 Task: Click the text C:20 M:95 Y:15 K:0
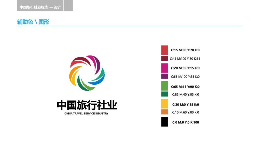coord(185,68)
